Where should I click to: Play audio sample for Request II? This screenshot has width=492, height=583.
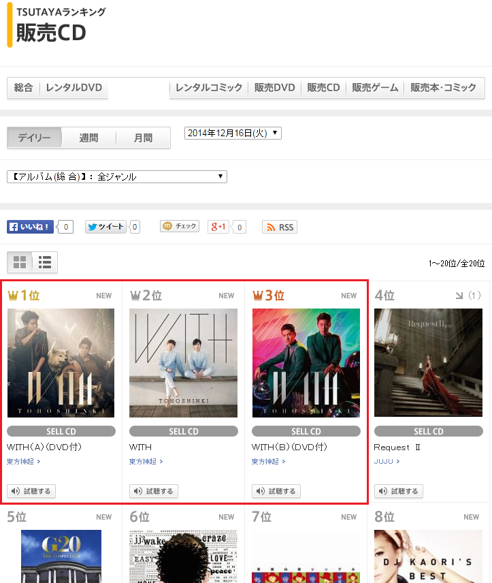(399, 491)
